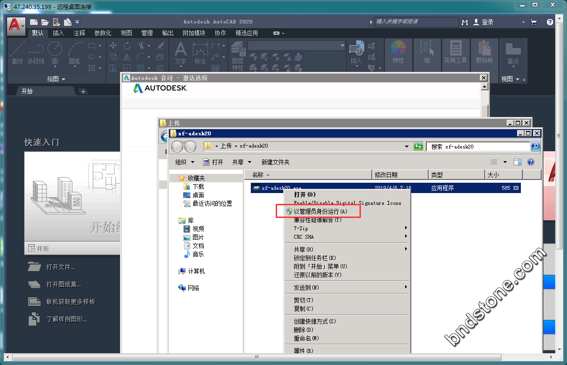Click the AutoCAD application menu logo
Image resolution: width=567 pixels, height=365 pixels.
16,25
